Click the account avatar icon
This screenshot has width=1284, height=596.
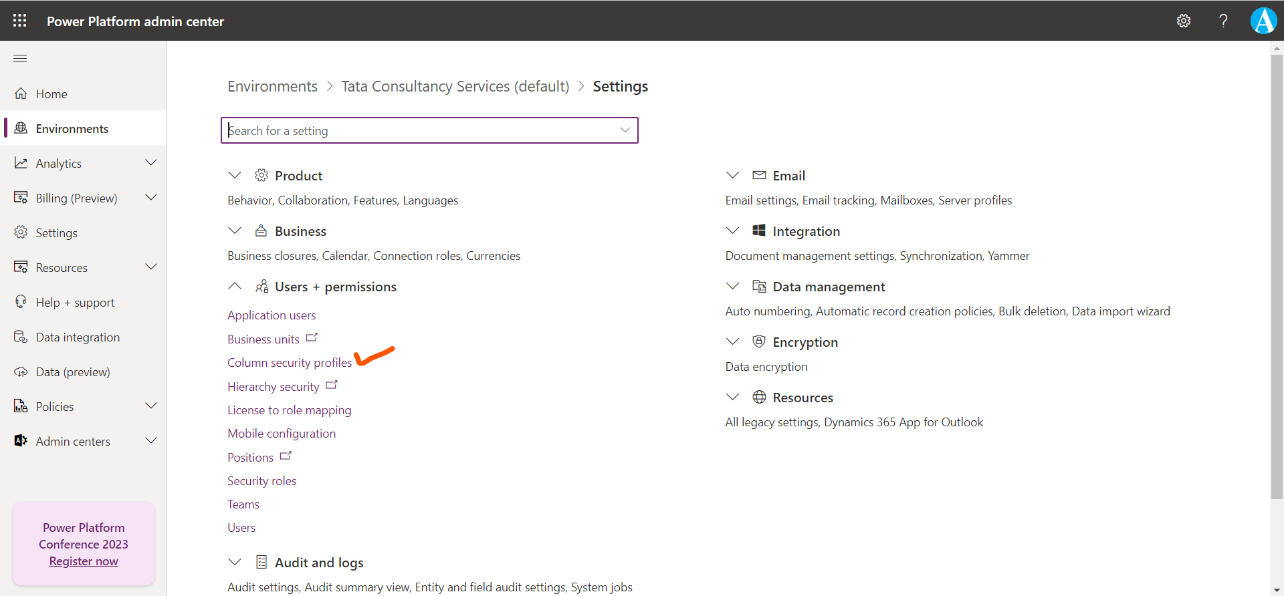tap(1263, 21)
